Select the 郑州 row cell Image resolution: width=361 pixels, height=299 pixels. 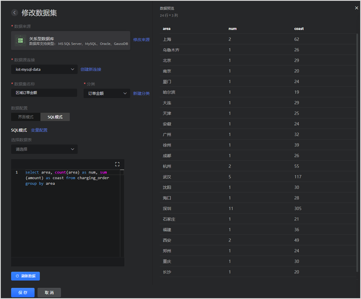pos(167,251)
